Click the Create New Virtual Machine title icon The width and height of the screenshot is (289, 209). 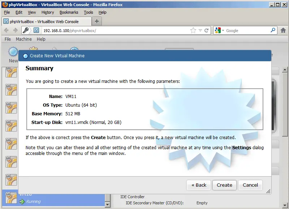pyautogui.click(x=25, y=56)
